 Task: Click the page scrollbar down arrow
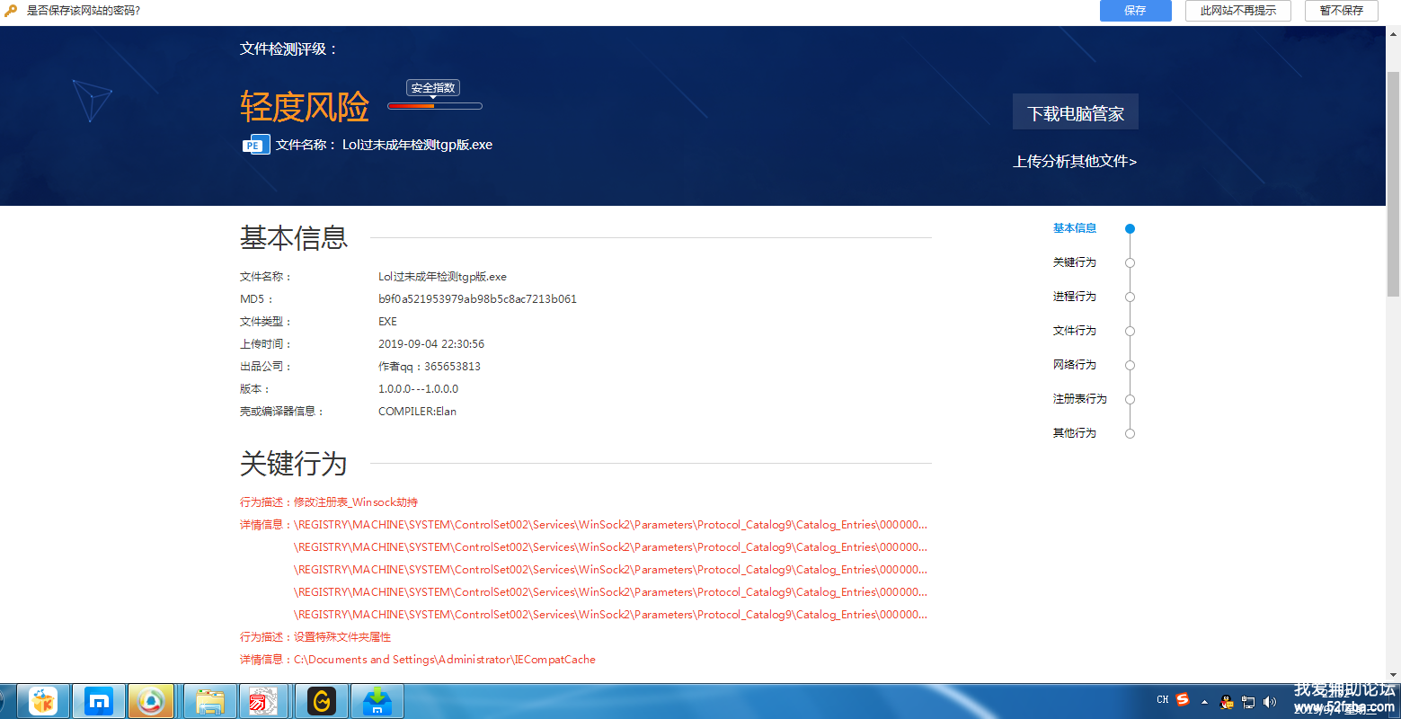tap(1394, 675)
